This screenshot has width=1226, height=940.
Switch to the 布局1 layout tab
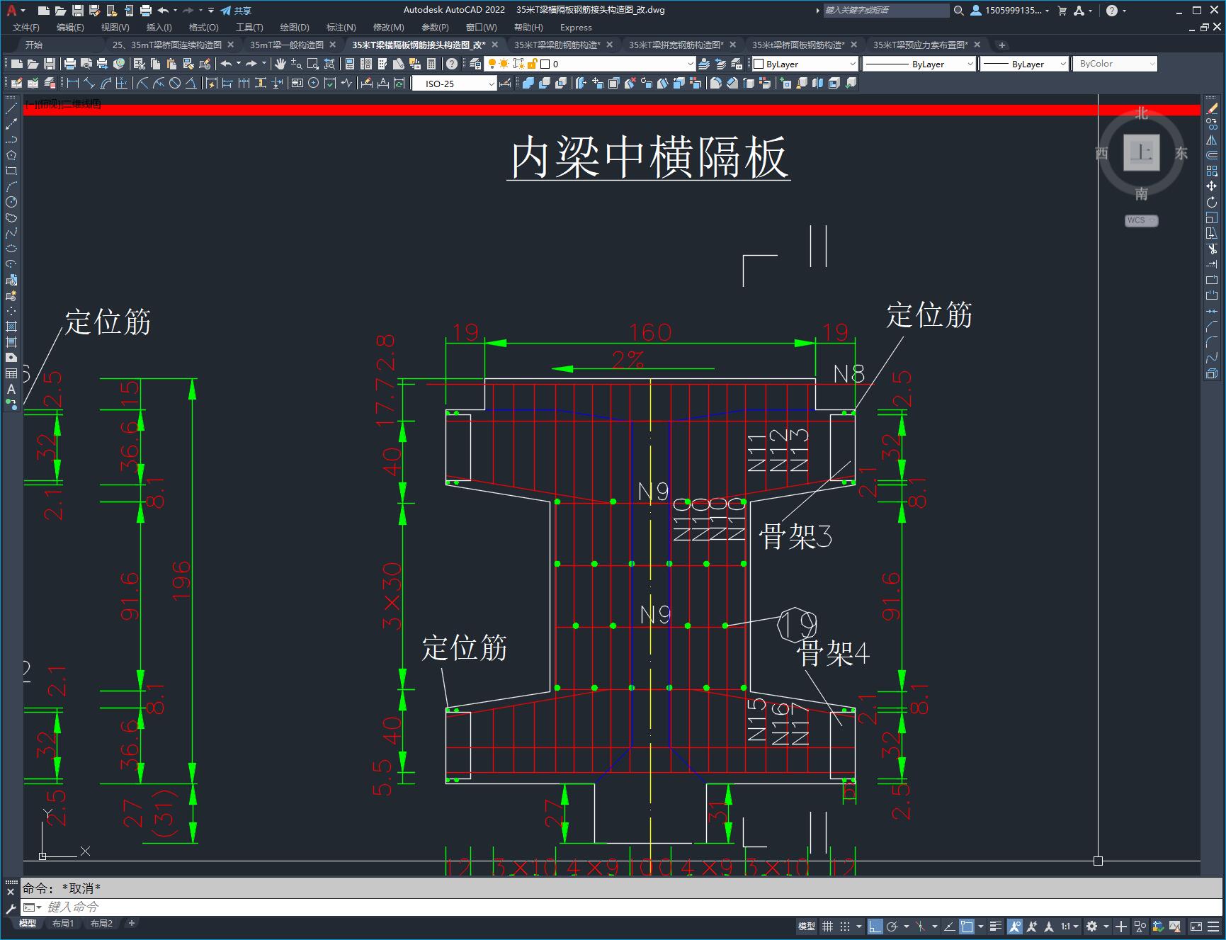tap(62, 924)
